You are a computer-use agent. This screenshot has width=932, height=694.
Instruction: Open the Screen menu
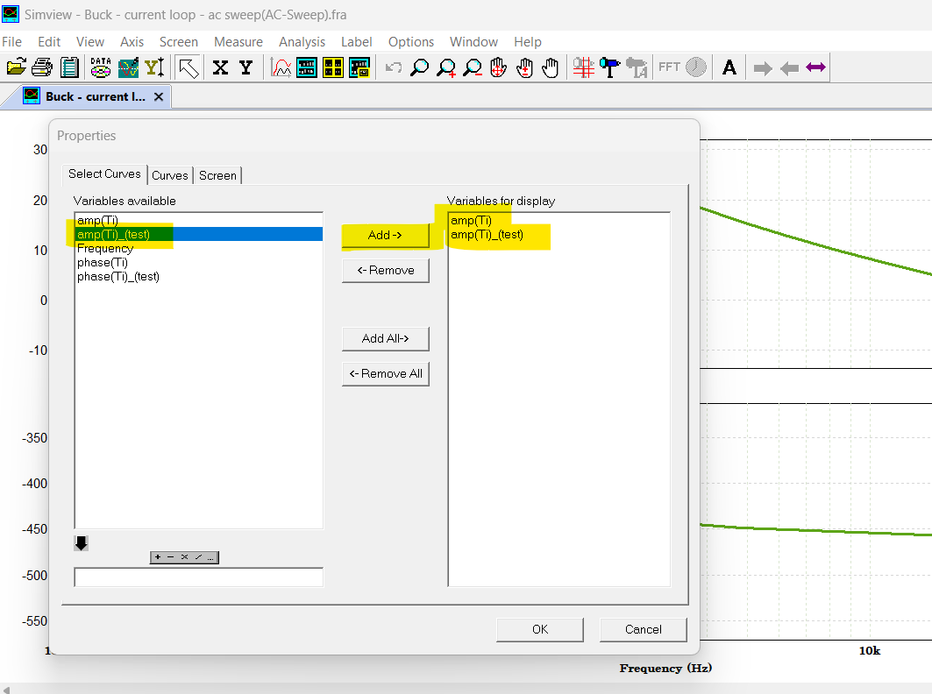tap(178, 41)
